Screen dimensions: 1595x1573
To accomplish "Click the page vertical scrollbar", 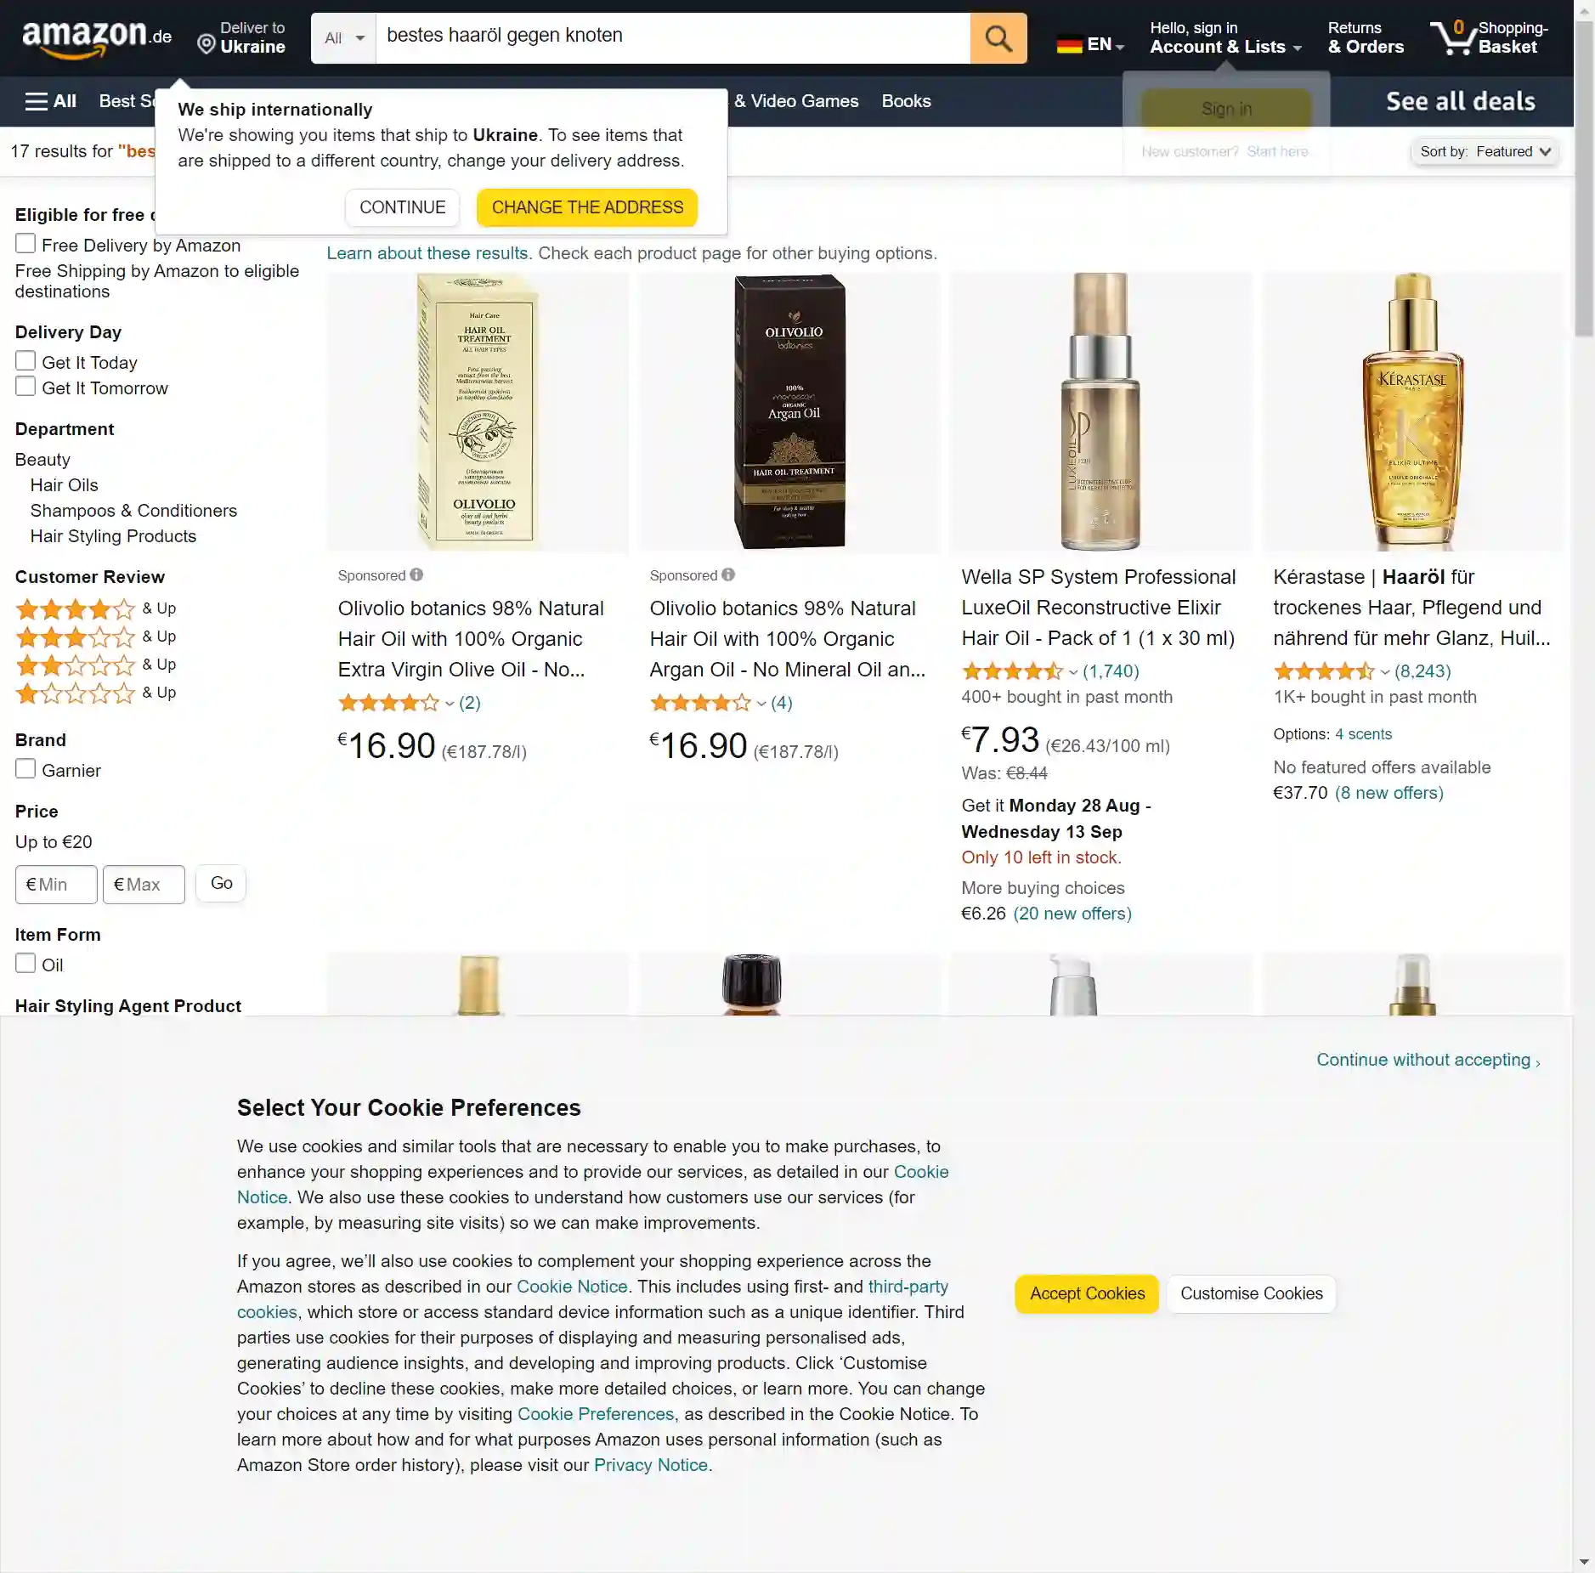I will (1584, 178).
